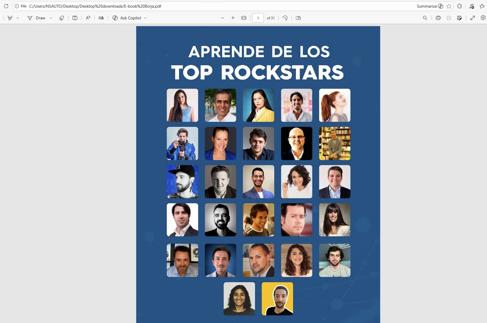
Task: Select the Erase tool
Action: pyautogui.click(x=61, y=18)
